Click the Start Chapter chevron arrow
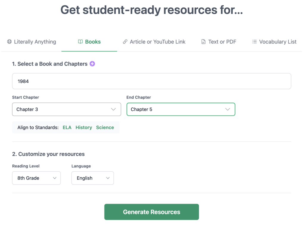The image size is (305, 230). pos(113,109)
